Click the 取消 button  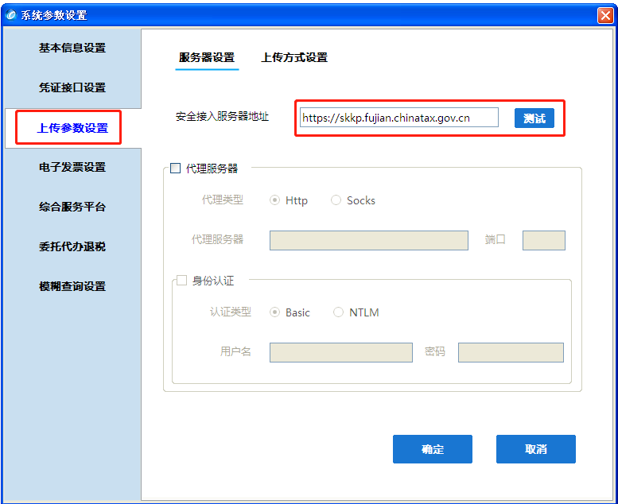click(536, 449)
